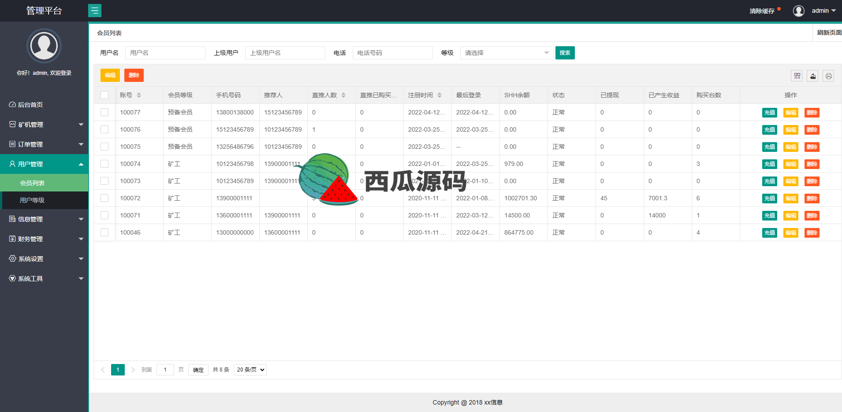Viewport: 842px width, 412px height.
Task: Select 用户等级 submenu item
Action: point(44,200)
